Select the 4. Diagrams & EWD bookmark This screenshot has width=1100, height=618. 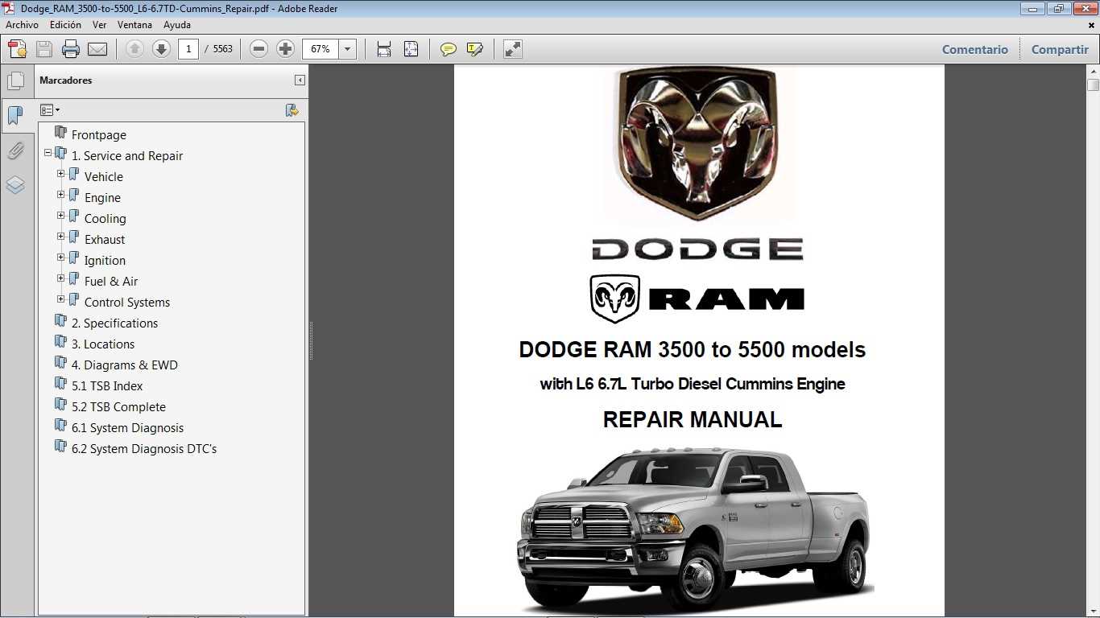tap(125, 365)
